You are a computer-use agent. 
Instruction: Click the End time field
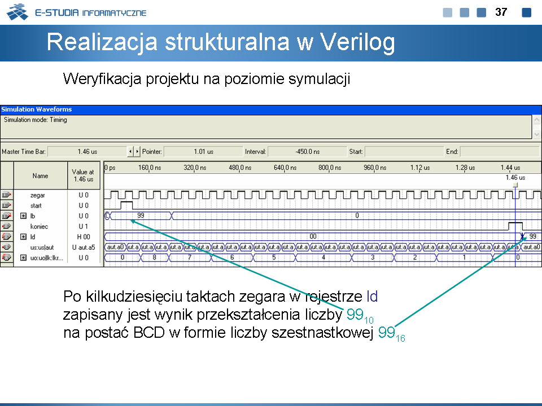(x=500, y=152)
